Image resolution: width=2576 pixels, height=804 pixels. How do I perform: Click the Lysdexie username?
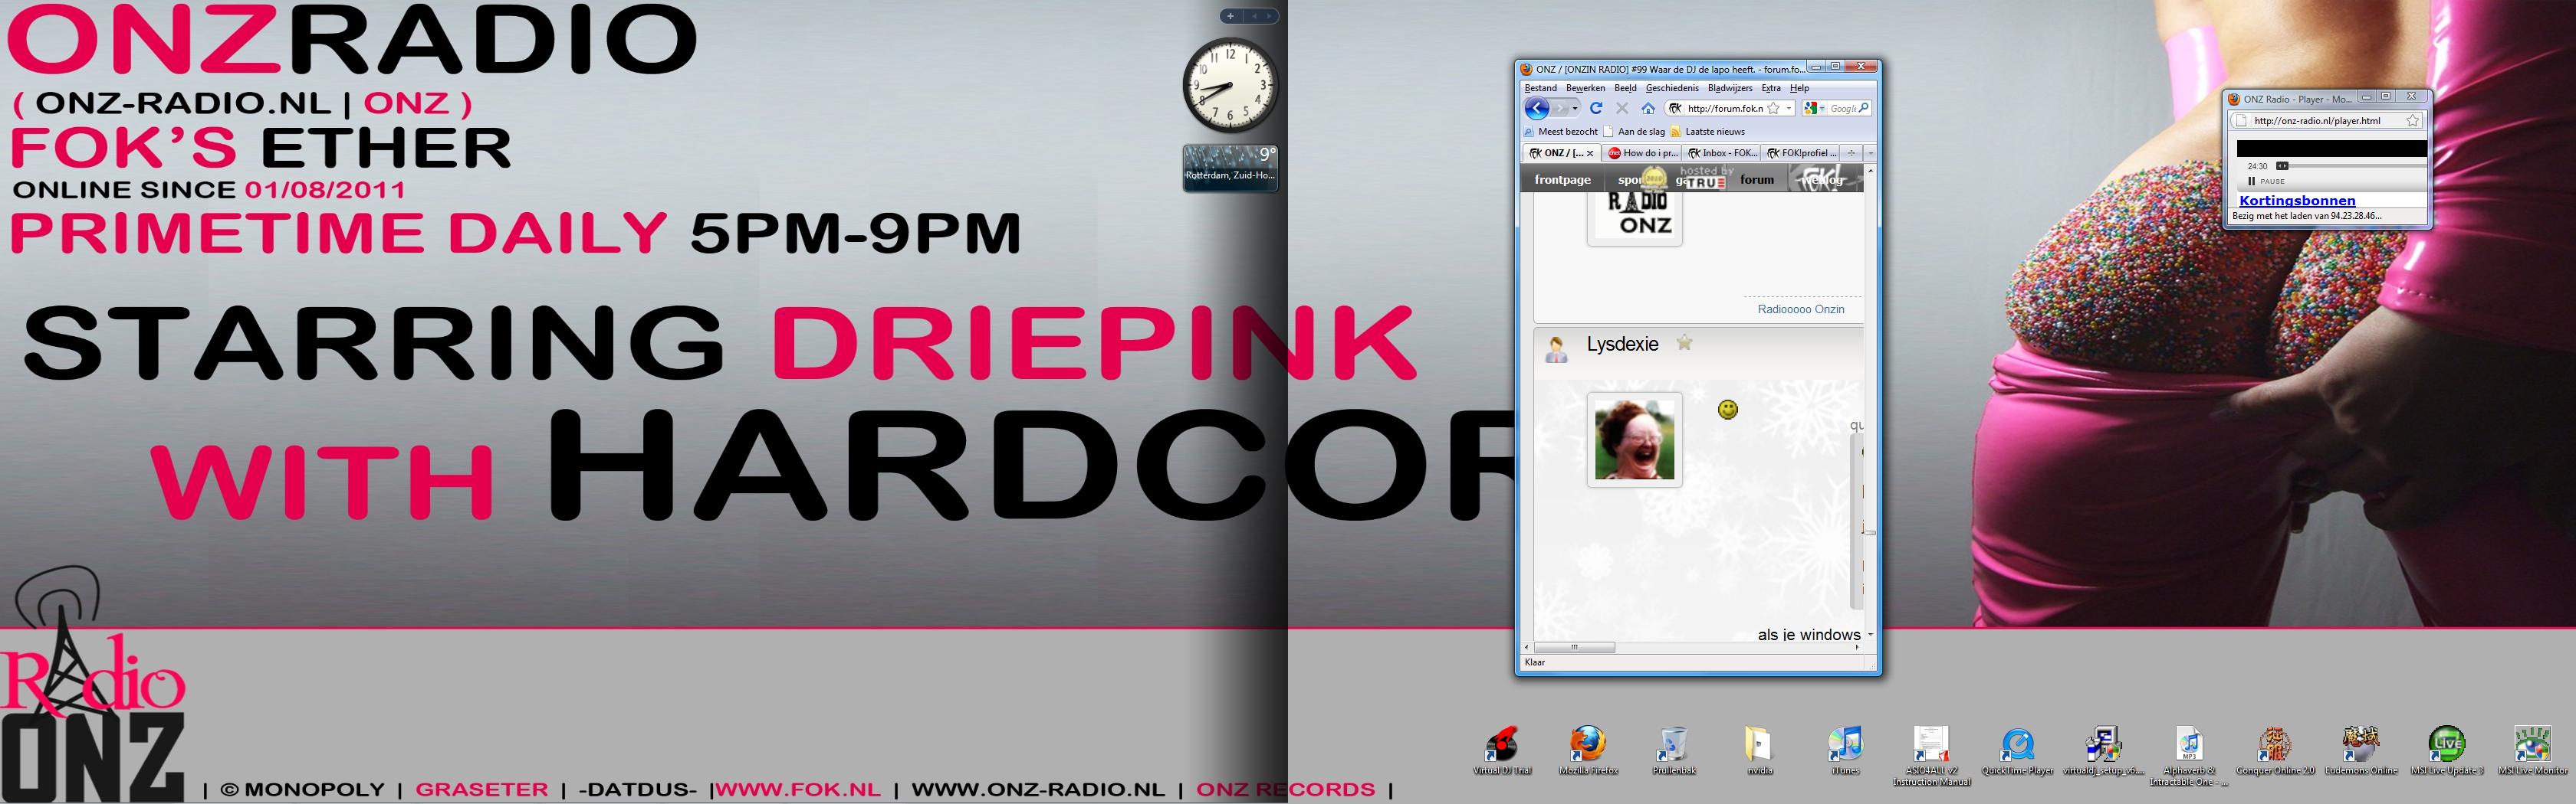click(1622, 345)
